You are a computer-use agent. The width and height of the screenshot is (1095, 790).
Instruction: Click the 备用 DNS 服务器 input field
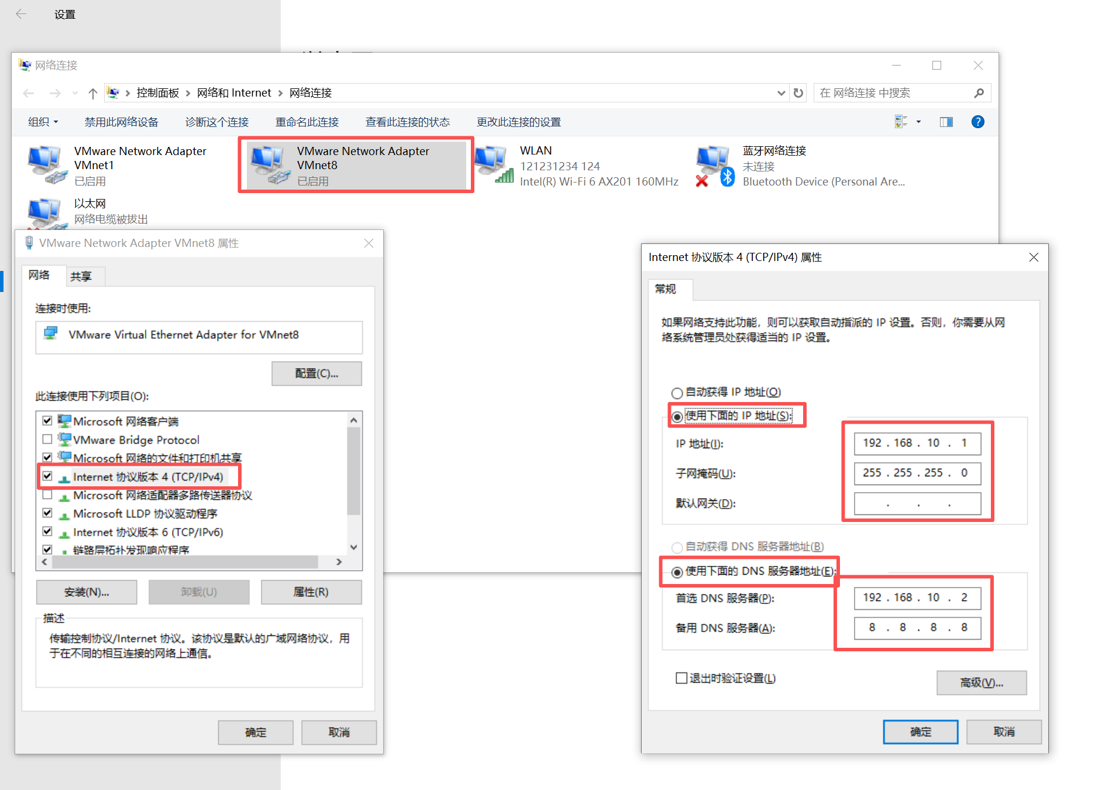tap(917, 628)
